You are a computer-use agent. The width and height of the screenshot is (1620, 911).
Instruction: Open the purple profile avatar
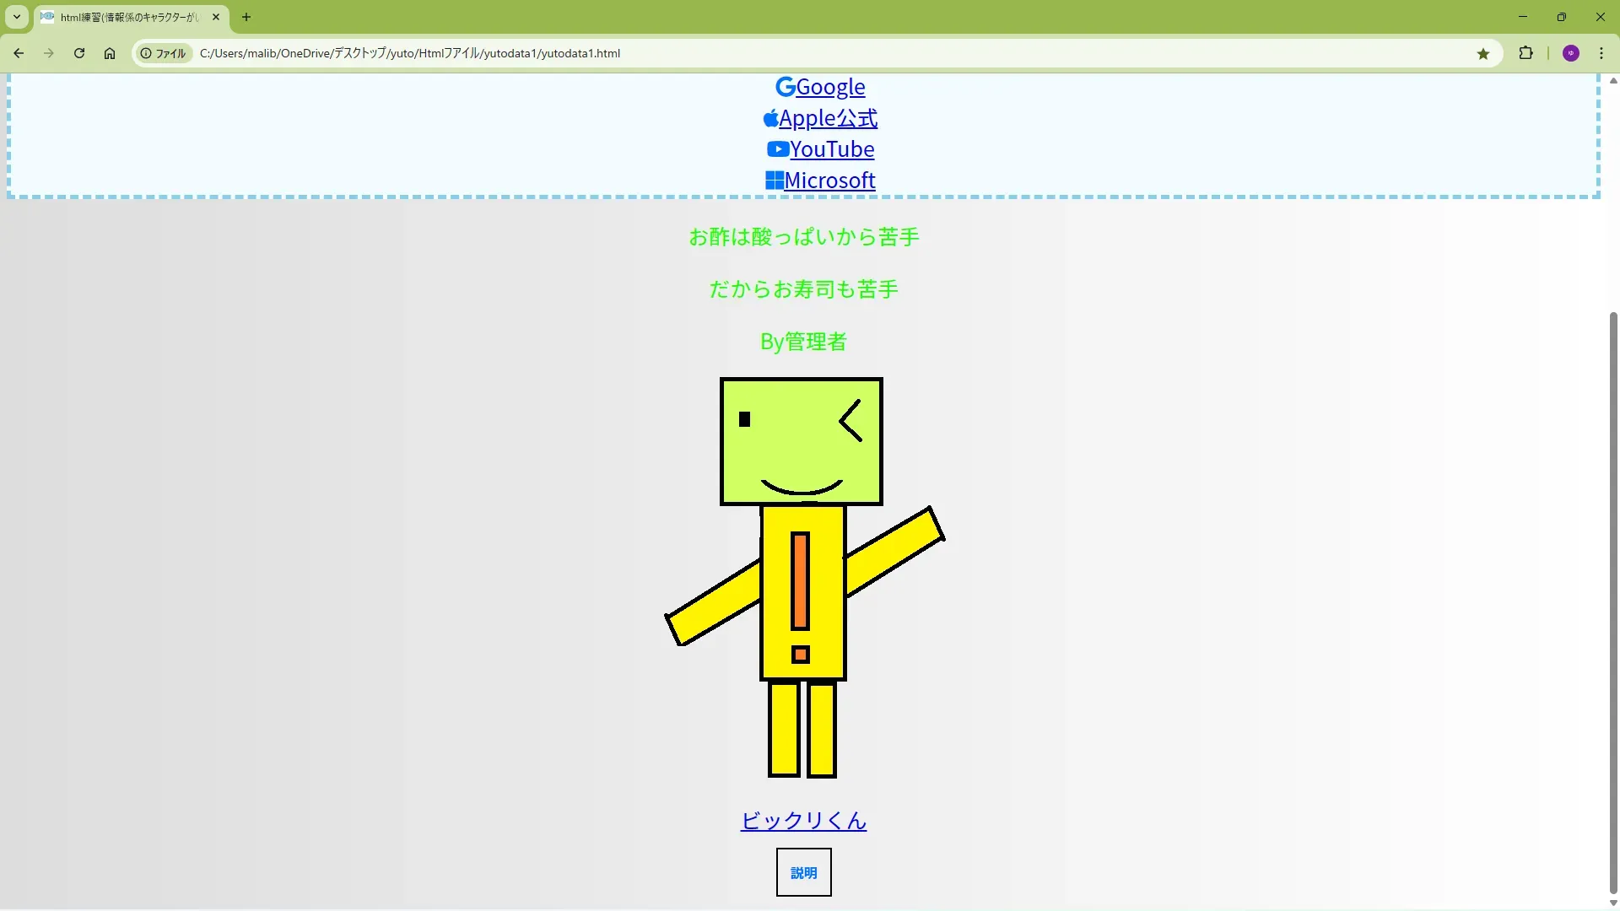(x=1570, y=53)
